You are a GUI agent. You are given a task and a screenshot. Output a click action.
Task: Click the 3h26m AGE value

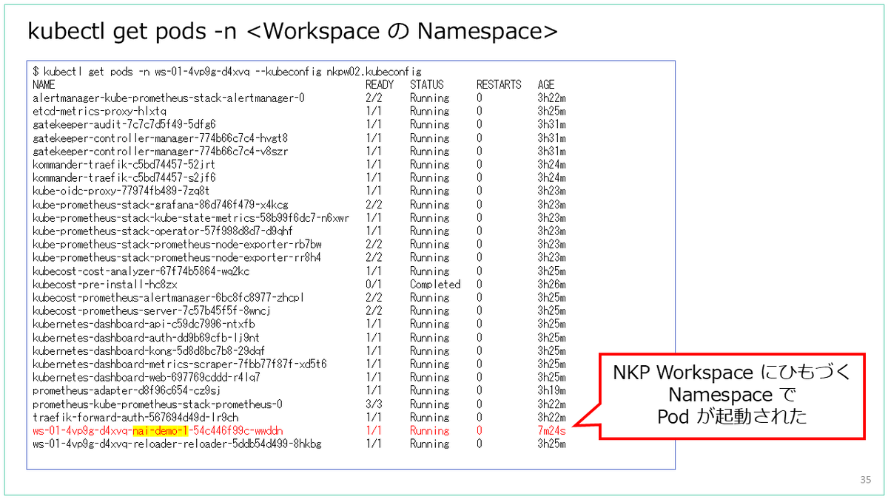coord(552,285)
